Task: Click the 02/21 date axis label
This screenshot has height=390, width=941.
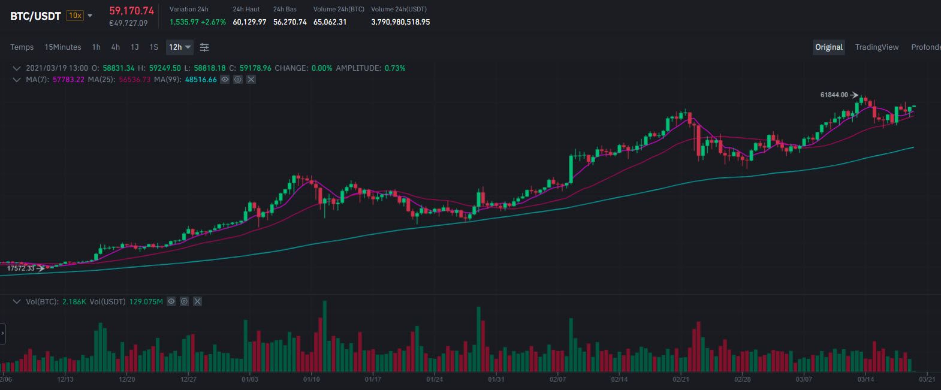Action: coord(680,379)
